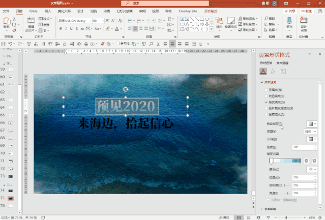Toggle the guides checkbox in quick toolbar
The image size is (325, 220).
click(117, 44)
